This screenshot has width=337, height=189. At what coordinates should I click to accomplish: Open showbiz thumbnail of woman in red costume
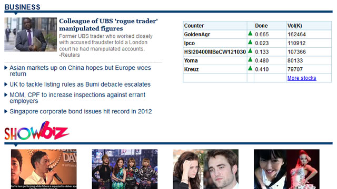[x=286, y=169]
